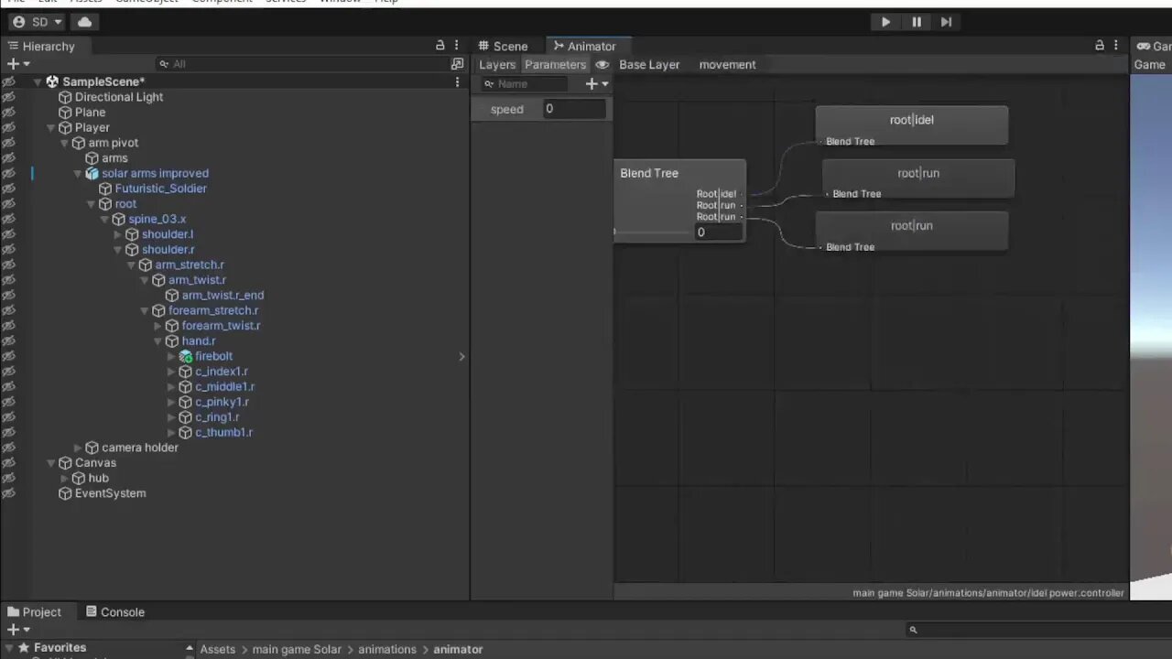
Task: Toggle visibility of firebolt
Action: 9,357
